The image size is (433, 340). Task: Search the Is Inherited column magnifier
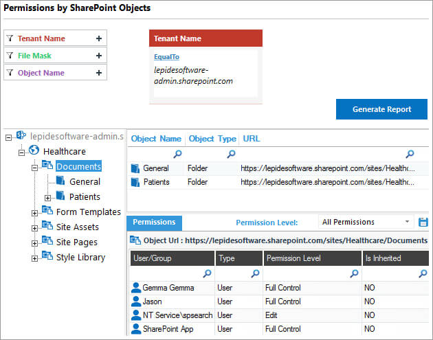(423, 273)
